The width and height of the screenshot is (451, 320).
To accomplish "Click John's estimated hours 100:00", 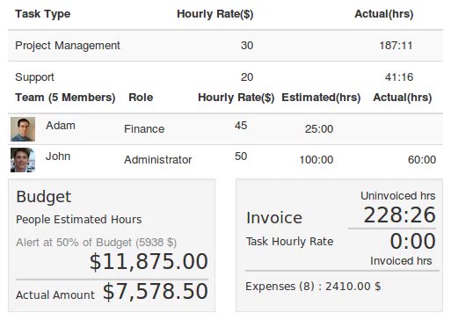I will click(x=316, y=160).
